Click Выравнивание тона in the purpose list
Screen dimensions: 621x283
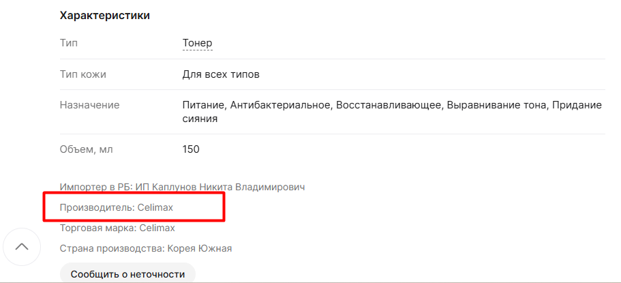tap(496, 105)
